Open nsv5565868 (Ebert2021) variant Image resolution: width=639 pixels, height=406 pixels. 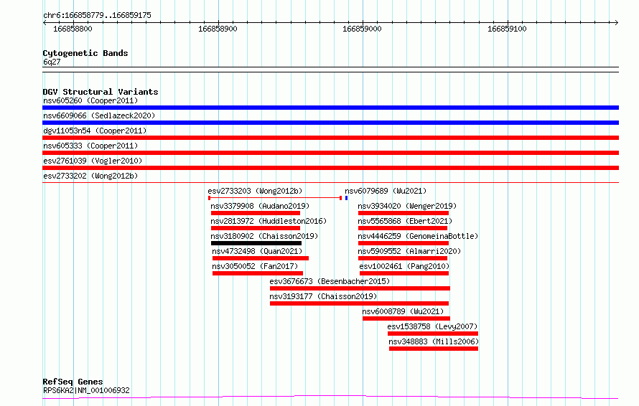point(405,221)
